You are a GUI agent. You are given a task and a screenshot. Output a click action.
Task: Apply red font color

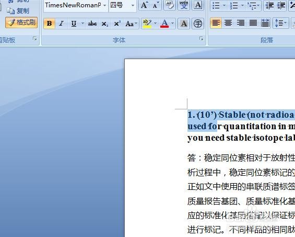click(x=164, y=24)
